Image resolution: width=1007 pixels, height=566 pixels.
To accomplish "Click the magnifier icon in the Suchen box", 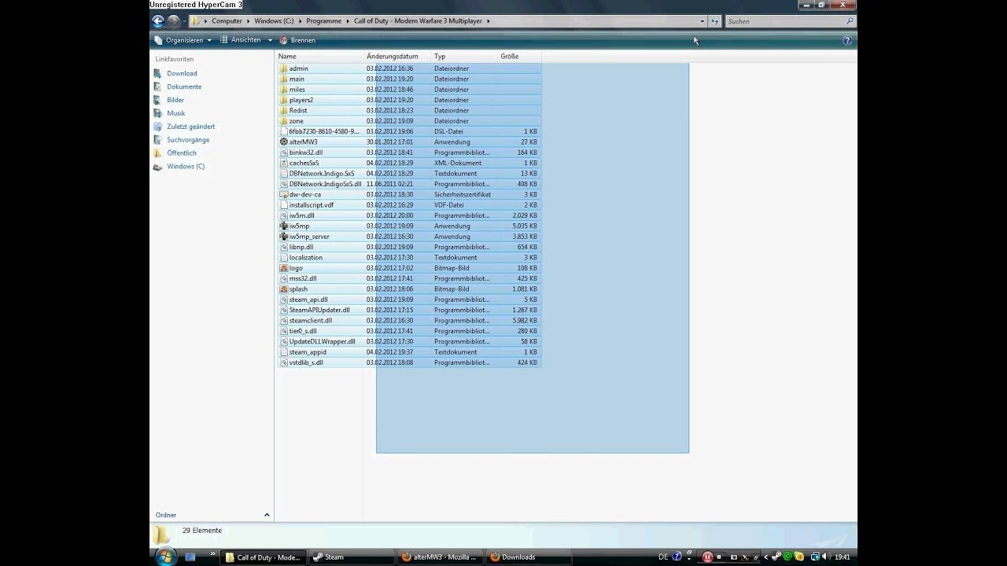I will pos(850,21).
